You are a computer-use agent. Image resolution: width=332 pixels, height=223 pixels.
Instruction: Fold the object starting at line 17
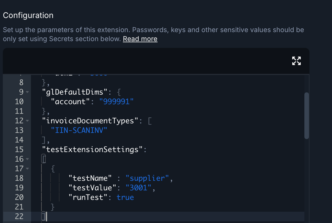tap(27, 169)
